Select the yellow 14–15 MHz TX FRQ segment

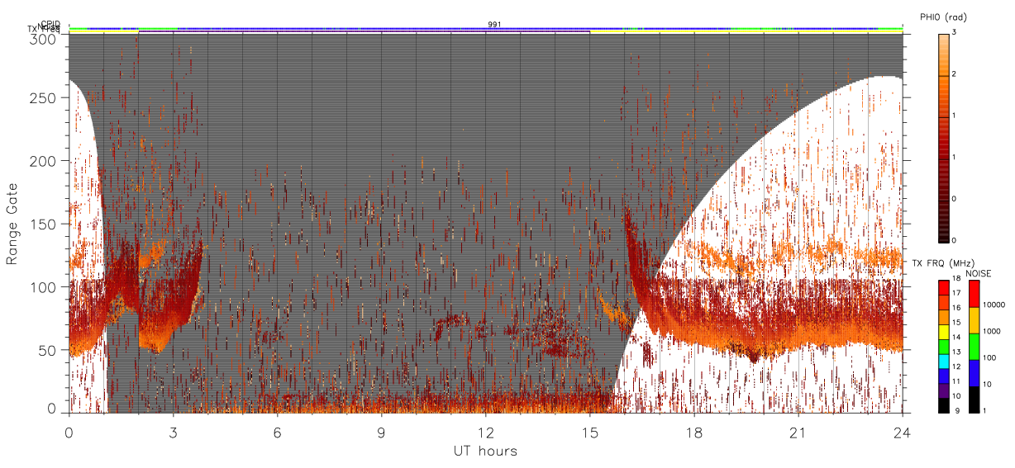tap(943, 330)
